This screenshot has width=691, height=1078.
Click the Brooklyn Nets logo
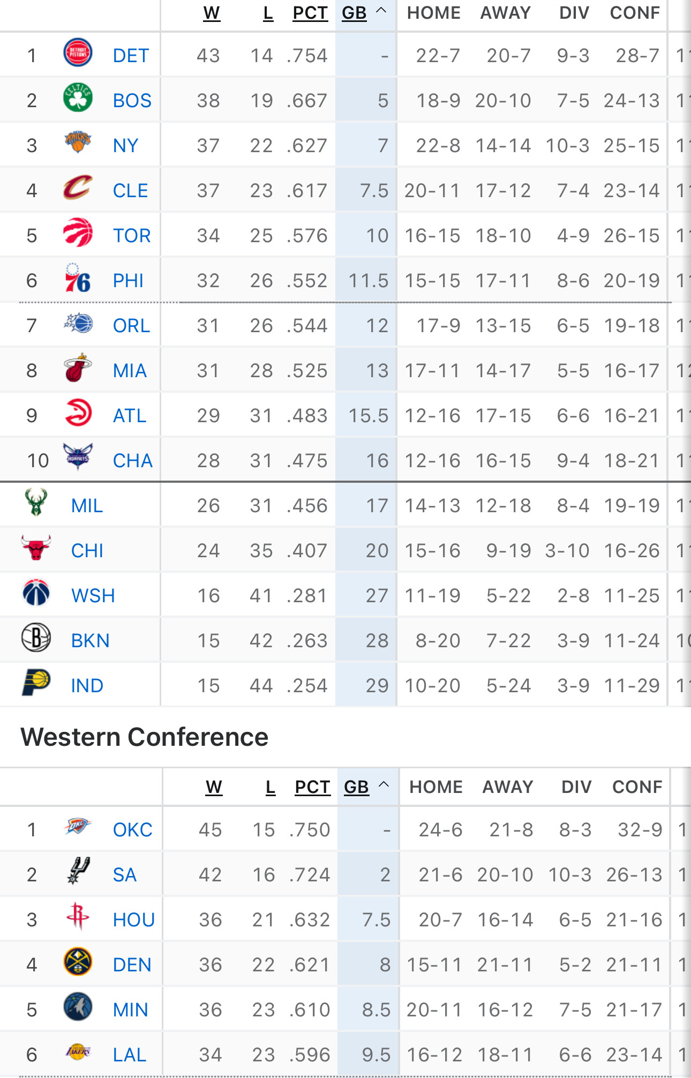tap(36, 638)
